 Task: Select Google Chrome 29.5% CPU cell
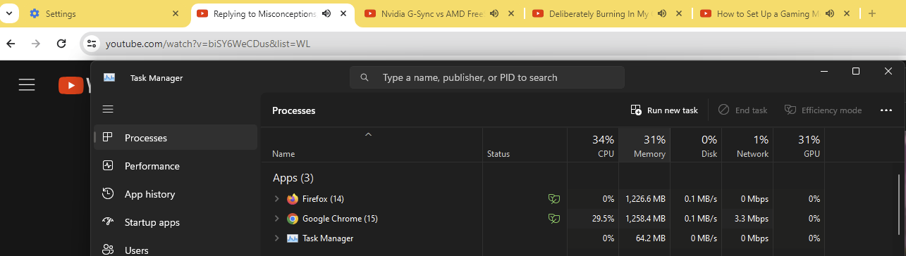[x=593, y=219]
